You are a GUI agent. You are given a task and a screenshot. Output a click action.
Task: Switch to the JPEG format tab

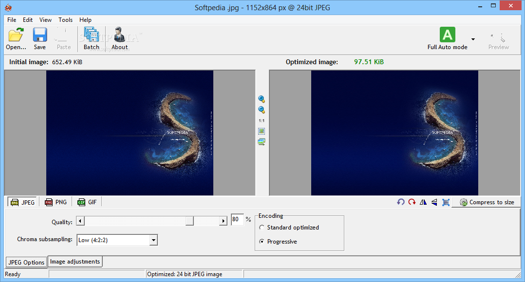coord(23,202)
